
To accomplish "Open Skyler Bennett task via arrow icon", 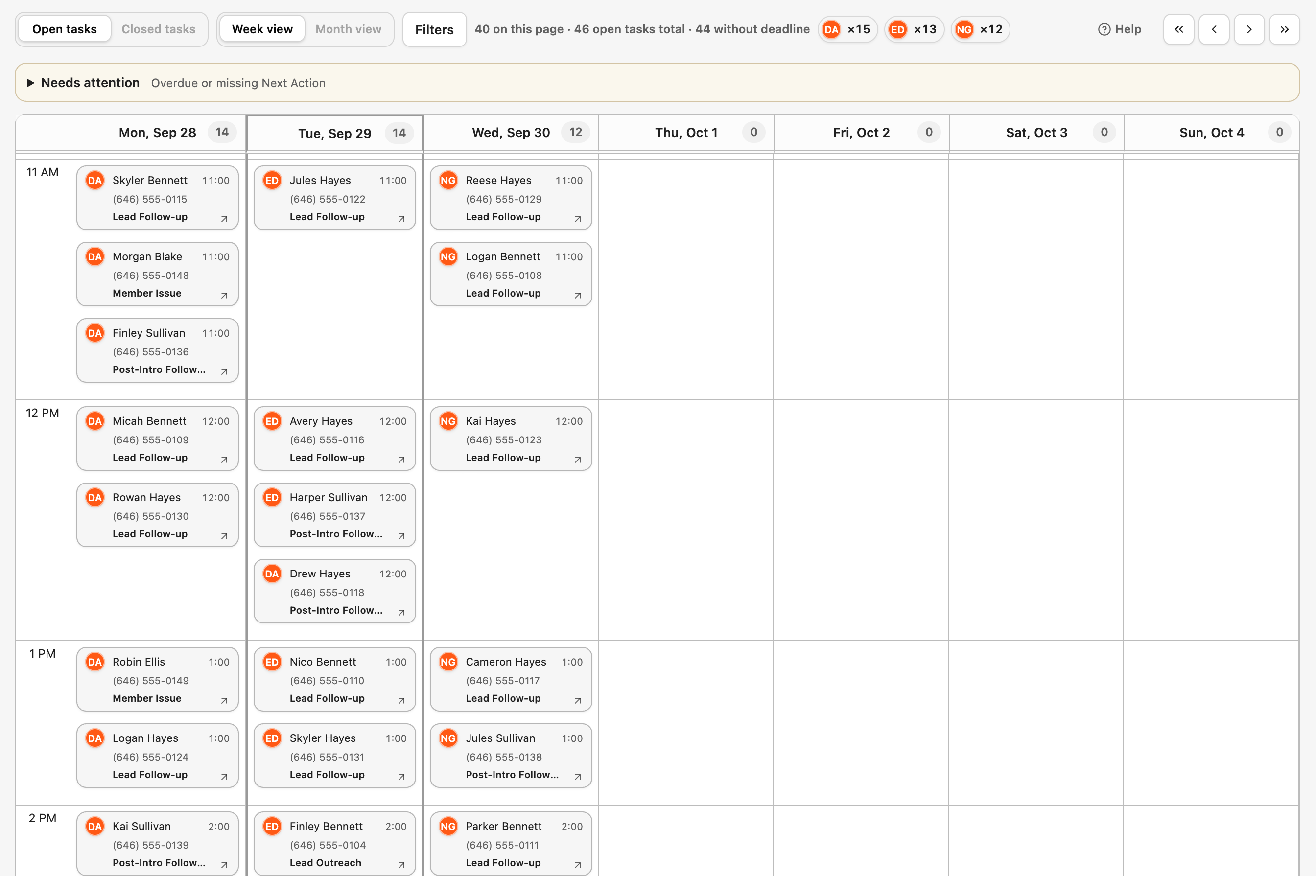I will (x=224, y=219).
